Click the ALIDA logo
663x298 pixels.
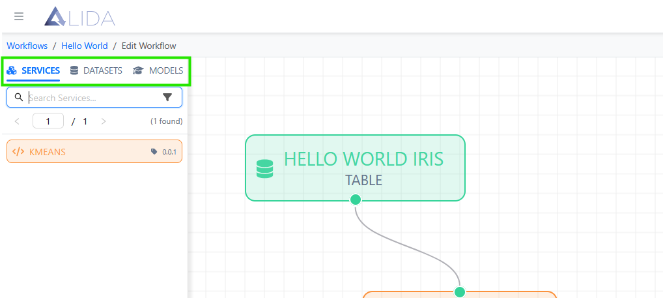pyautogui.click(x=79, y=17)
